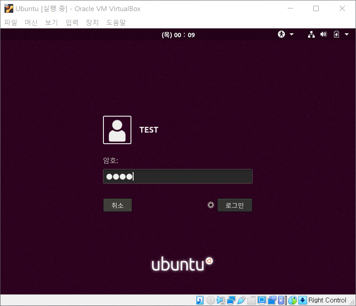Open the clock showing (목) 00:09
This screenshot has width=356, height=306.
(x=178, y=35)
